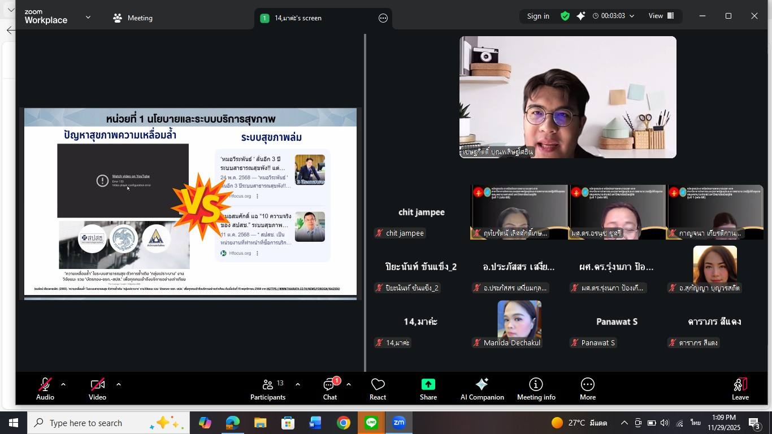
Task: Open the React emoji reactions button
Action: click(378, 389)
